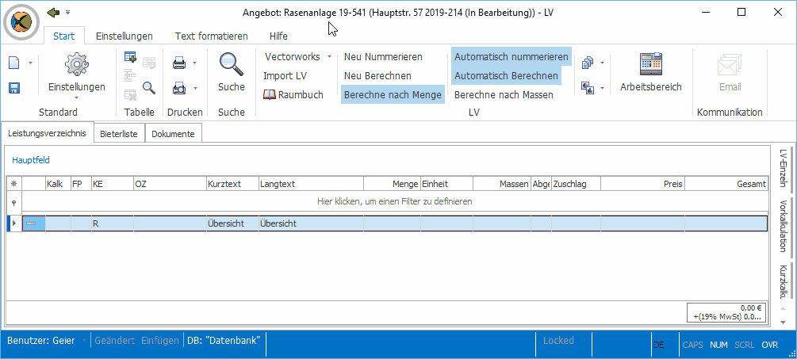797x359 pixels.
Task: Toggle Automatisch nummerieren option
Action: pos(511,57)
